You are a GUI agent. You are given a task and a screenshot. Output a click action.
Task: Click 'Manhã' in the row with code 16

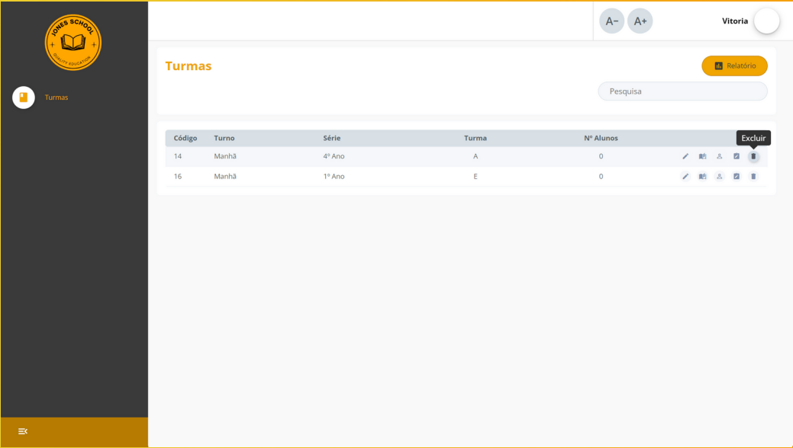[x=225, y=176]
